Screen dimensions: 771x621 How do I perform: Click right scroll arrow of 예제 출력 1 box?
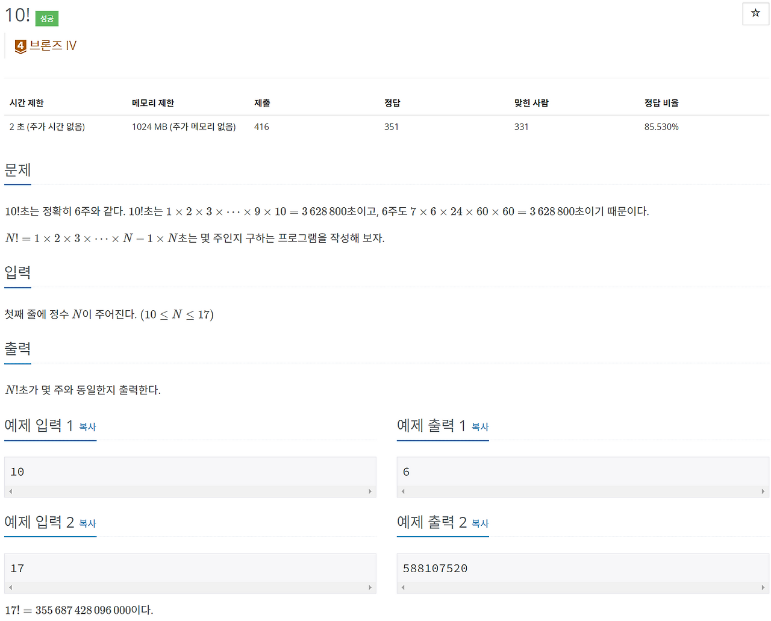point(763,491)
